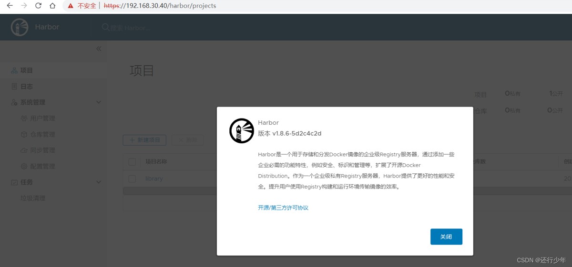
Task: Click the 项目 sidebar icon
Action: click(x=14, y=70)
